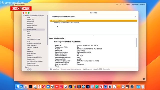Select PCI in the sidebar
This screenshot has height=90, width=160.
click(28, 31)
